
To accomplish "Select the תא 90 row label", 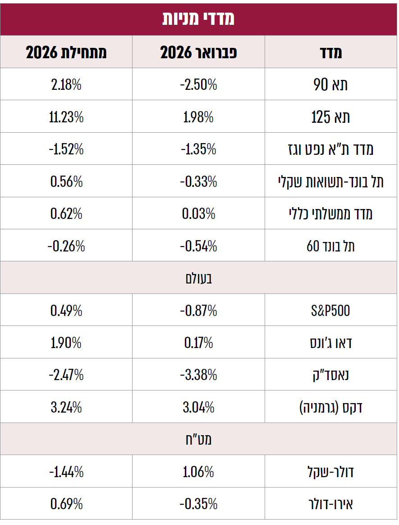I will (331, 85).
